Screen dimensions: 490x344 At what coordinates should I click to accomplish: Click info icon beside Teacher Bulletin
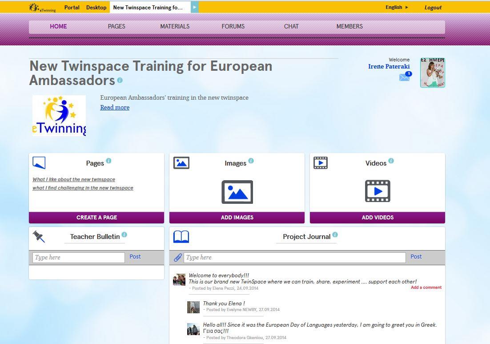(124, 235)
